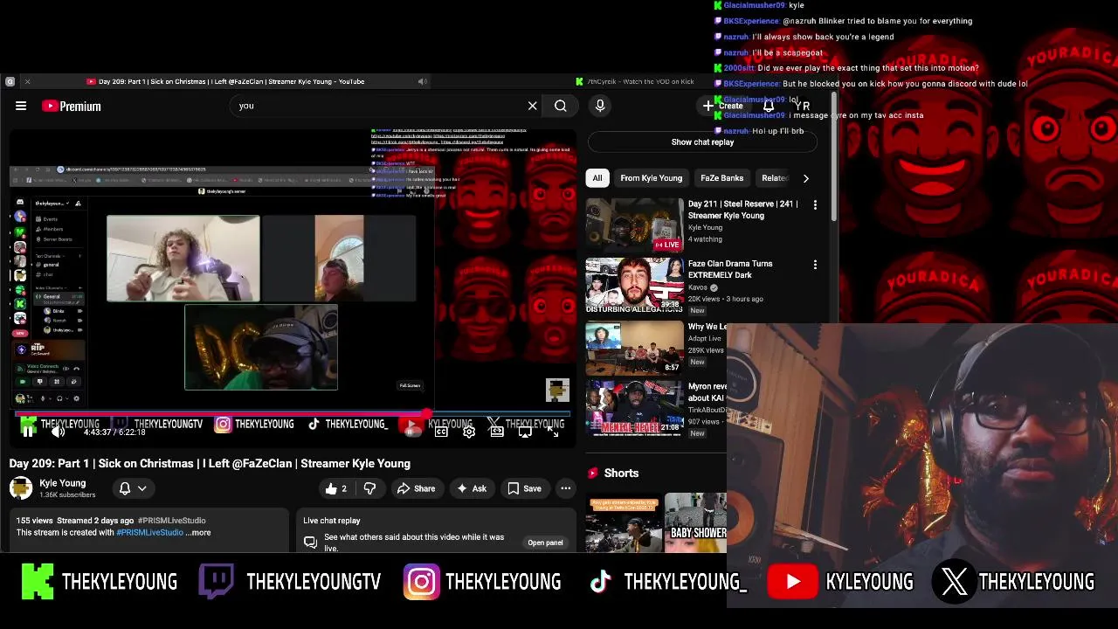
Task: Open the YouTube hamburger guide menu
Action: pos(21,106)
